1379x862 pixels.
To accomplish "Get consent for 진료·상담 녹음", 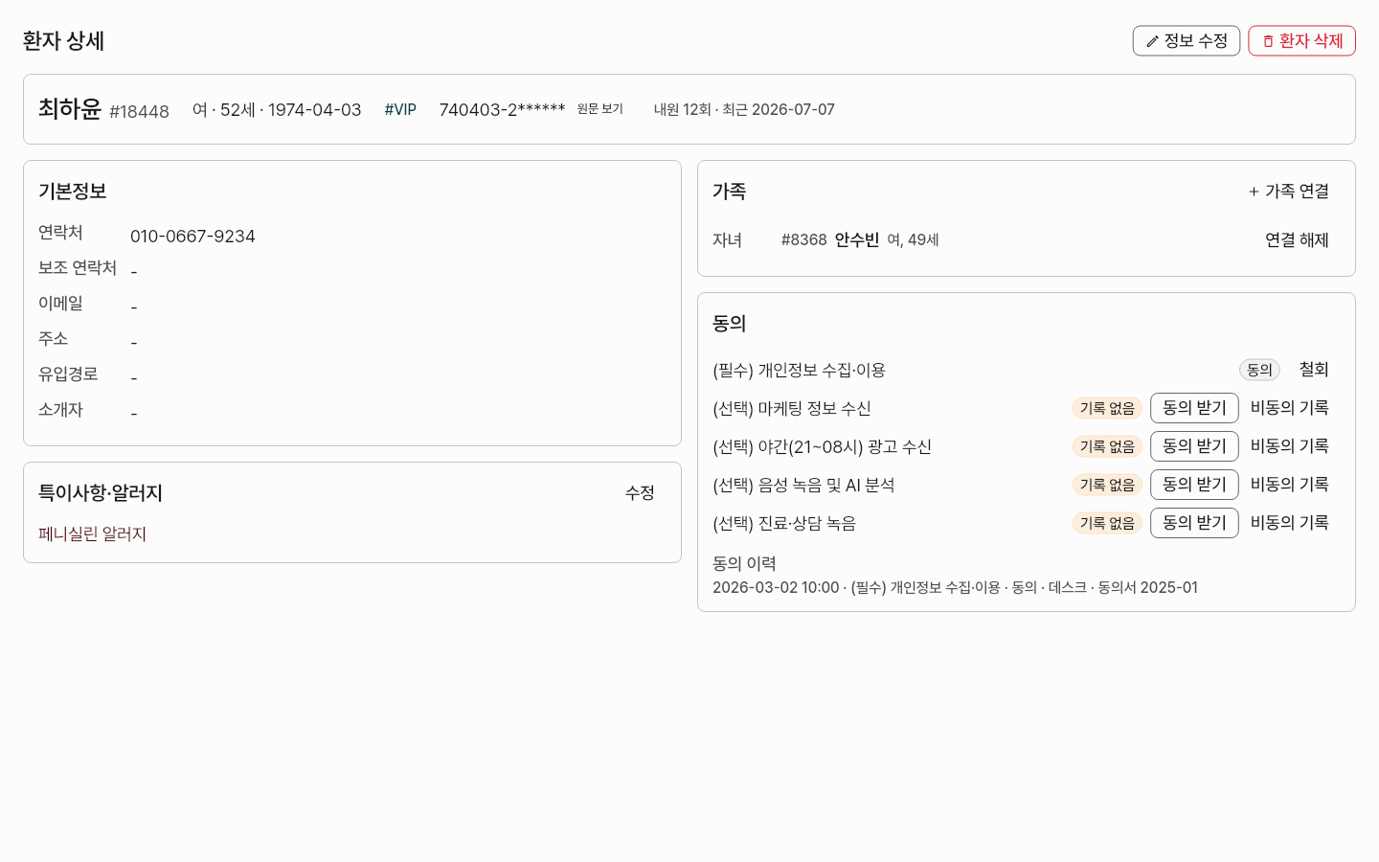I will pos(1194,523).
